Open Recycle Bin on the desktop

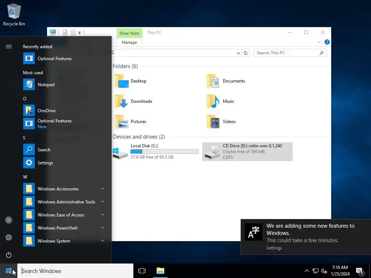tap(14, 14)
